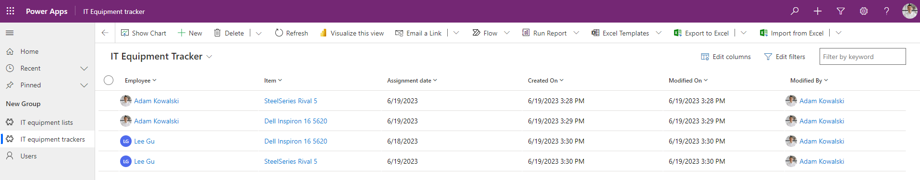
Task: Go back using the back arrow
Action: (105, 33)
